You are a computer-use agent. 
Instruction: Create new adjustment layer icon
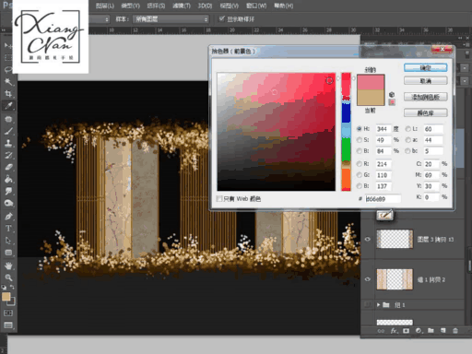coord(419,331)
